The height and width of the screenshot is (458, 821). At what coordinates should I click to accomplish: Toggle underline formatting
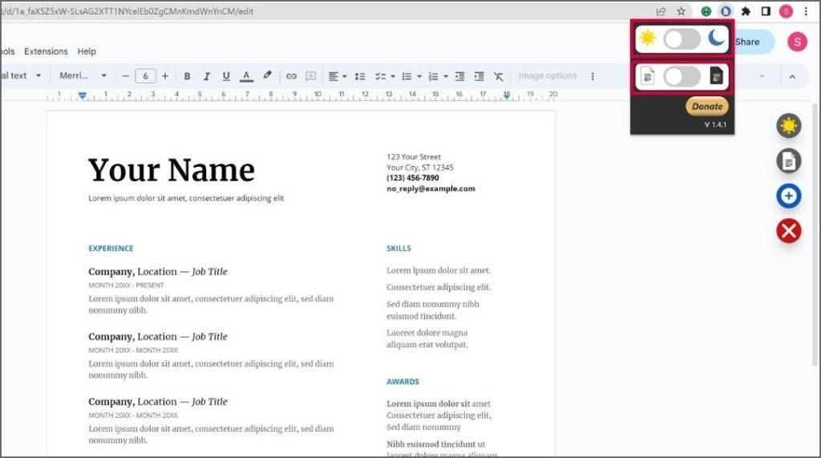pyautogui.click(x=226, y=76)
